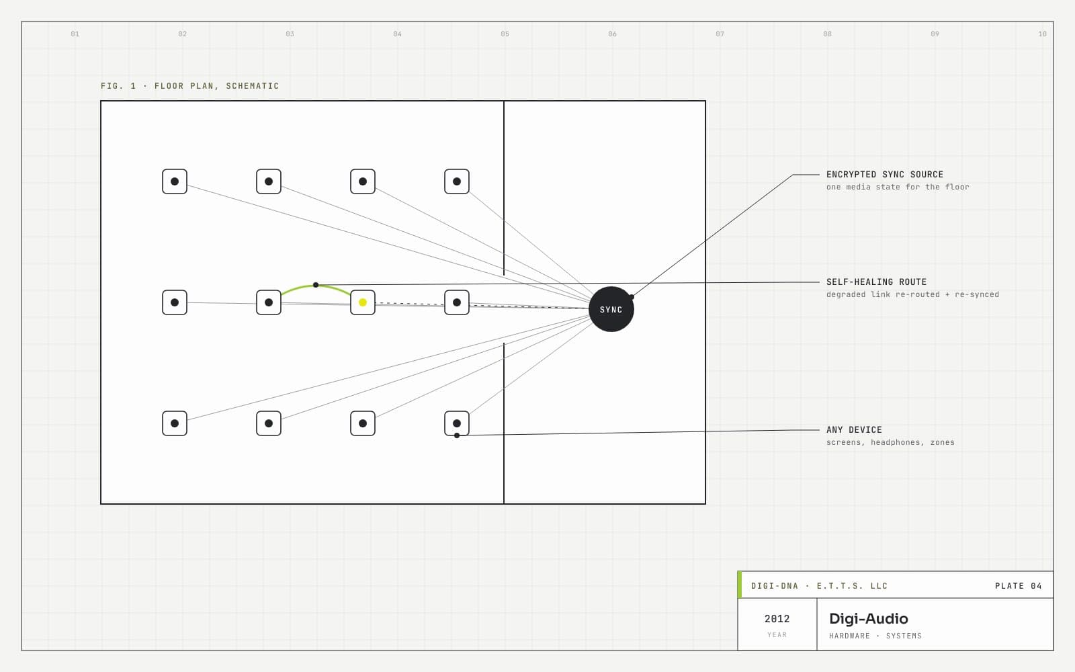The image size is (1075, 672).
Task: Pick the third device node in the bottom row
Action: click(363, 423)
